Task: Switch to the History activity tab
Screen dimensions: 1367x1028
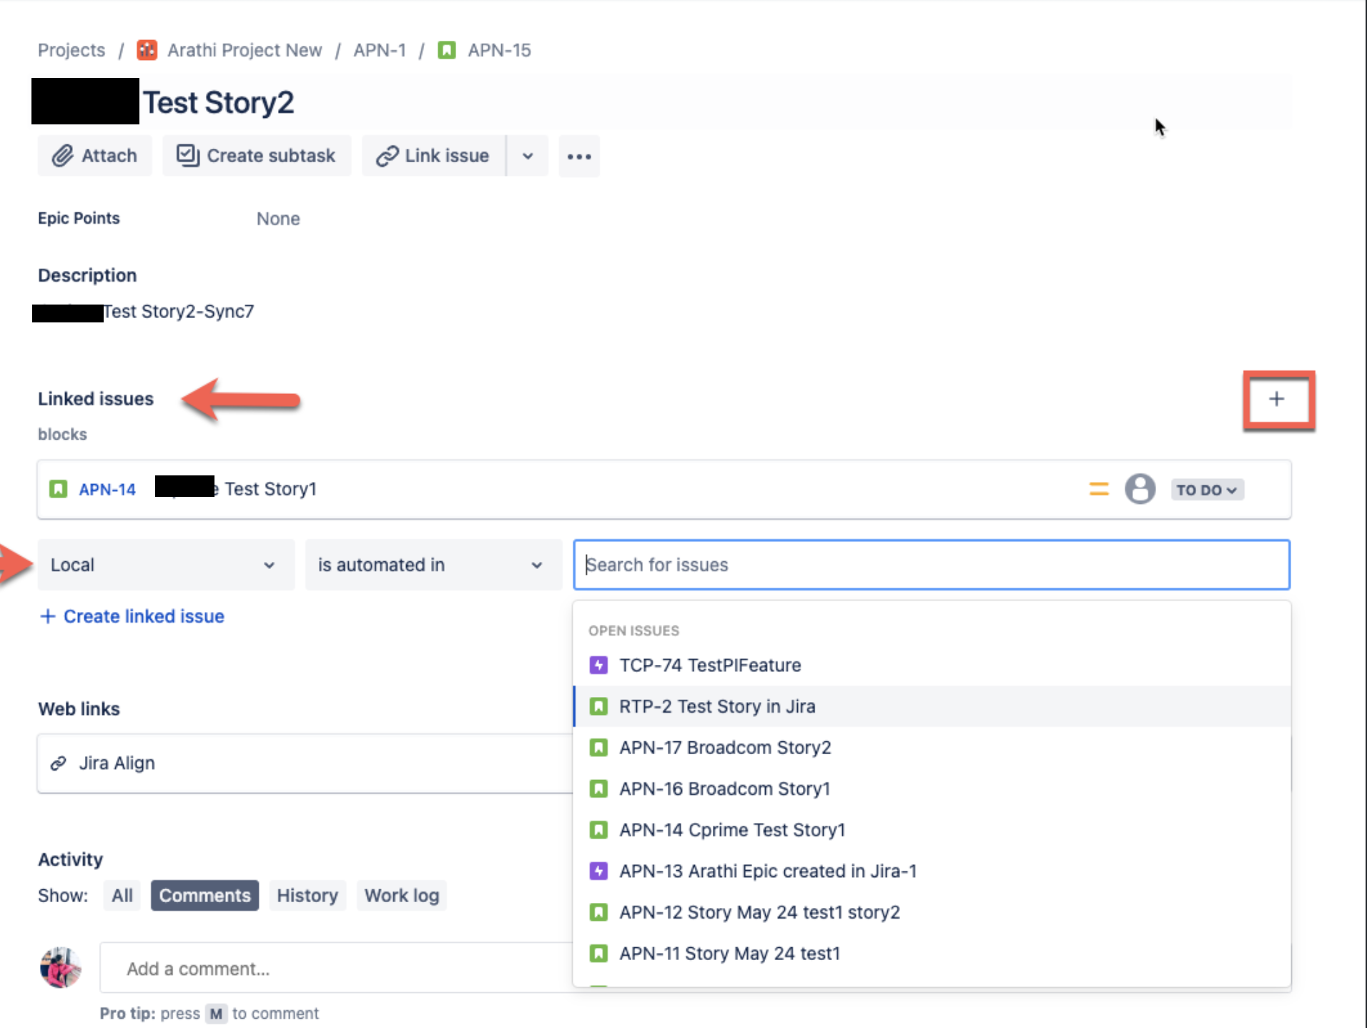Action: click(x=307, y=896)
